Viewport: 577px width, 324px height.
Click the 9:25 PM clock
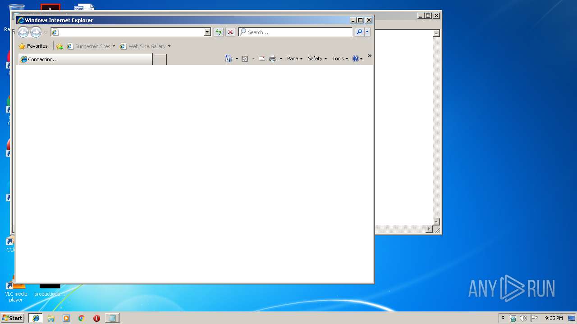click(x=554, y=318)
